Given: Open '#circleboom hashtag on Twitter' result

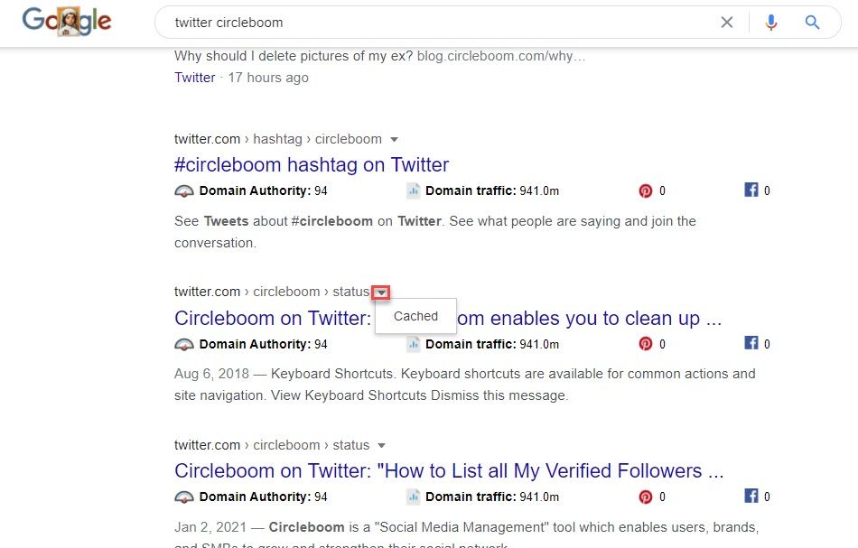Looking at the screenshot, I should tap(312, 165).
